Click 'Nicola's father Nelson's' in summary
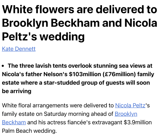The height and width of the screenshot is (139, 168). 35,74
